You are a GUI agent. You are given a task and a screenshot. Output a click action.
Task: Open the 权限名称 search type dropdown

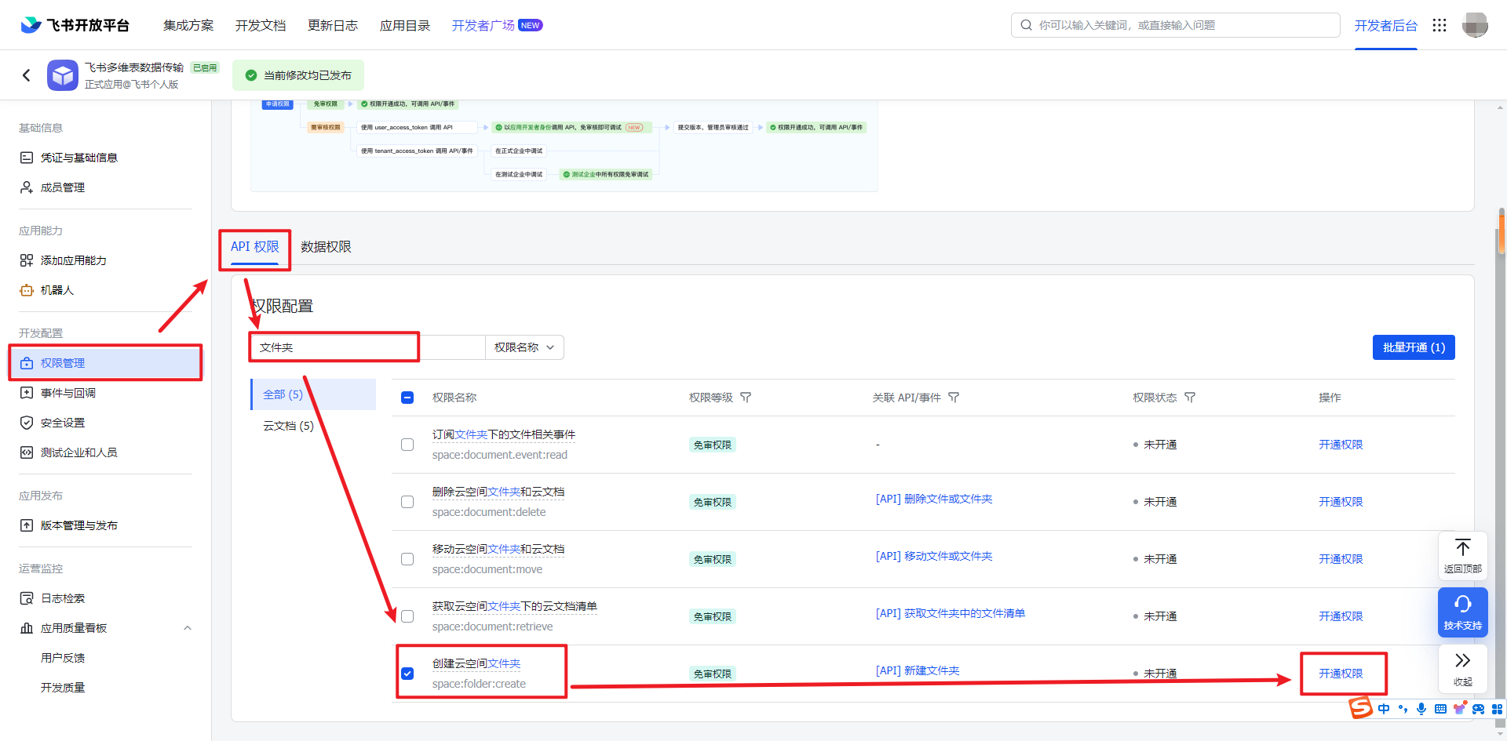click(x=524, y=347)
